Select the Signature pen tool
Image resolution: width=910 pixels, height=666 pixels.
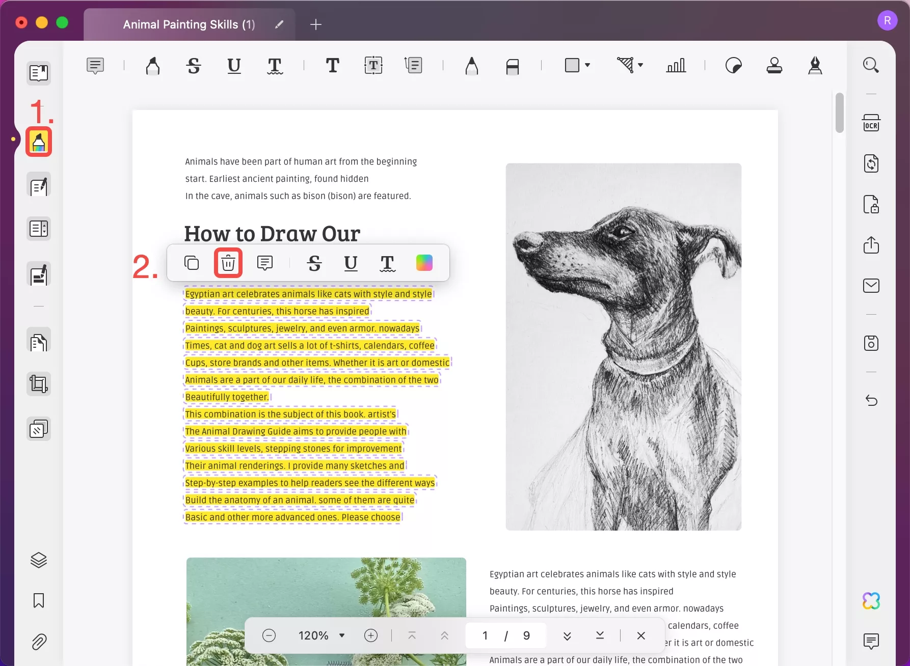[x=815, y=66]
